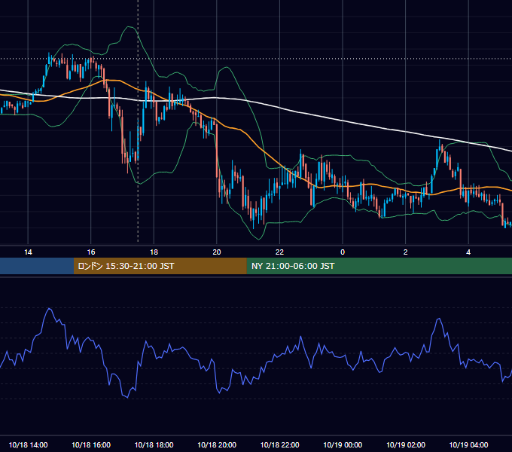Click the 16 hour axis label
The height and width of the screenshot is (452, 512).
(x=91, y=252)
